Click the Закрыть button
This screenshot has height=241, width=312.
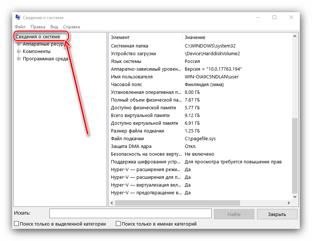277,214
